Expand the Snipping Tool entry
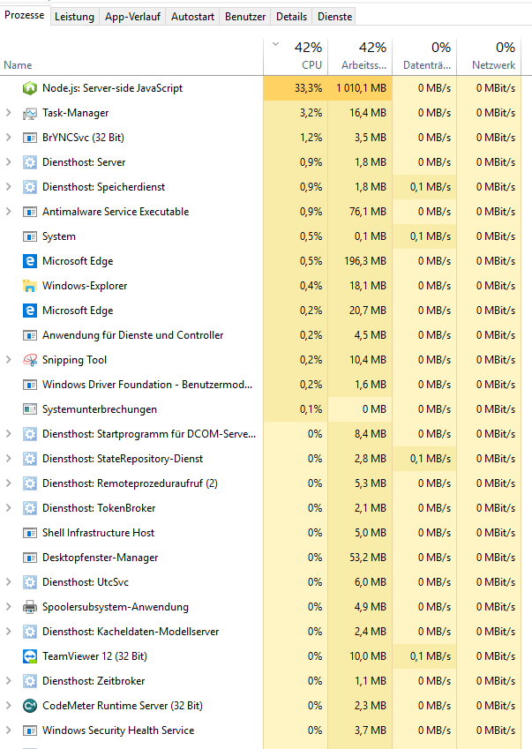The width and height of the screenshot is (532, 749). (8, 360)
